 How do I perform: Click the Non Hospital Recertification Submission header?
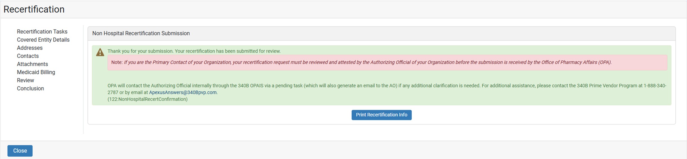point(141,33)
